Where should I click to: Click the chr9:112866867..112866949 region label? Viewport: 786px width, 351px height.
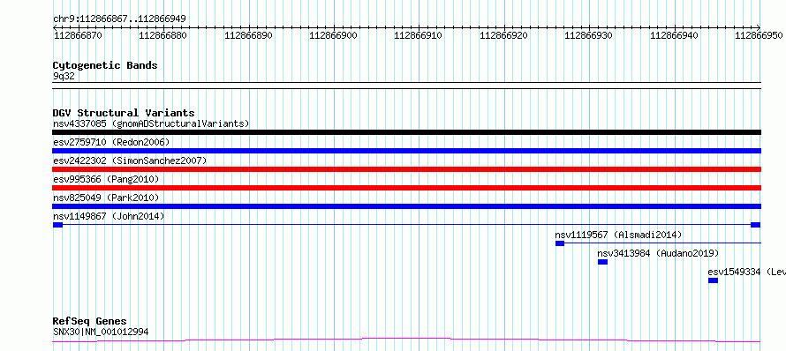pyautogui.click(x=119, y=19)
